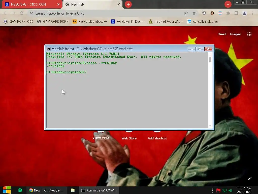The image size is (258, 194).
Task: Open the Windows 11 Dow… bookmark
Action: pos(128,22)
